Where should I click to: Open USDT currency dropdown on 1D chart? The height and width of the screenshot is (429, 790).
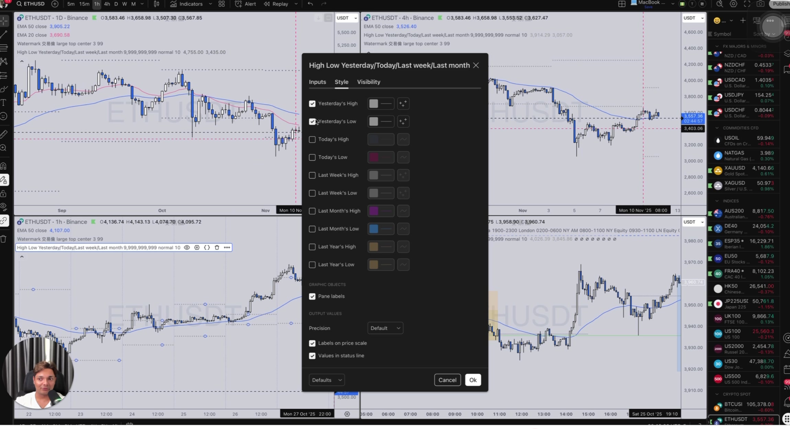(346, 18)
